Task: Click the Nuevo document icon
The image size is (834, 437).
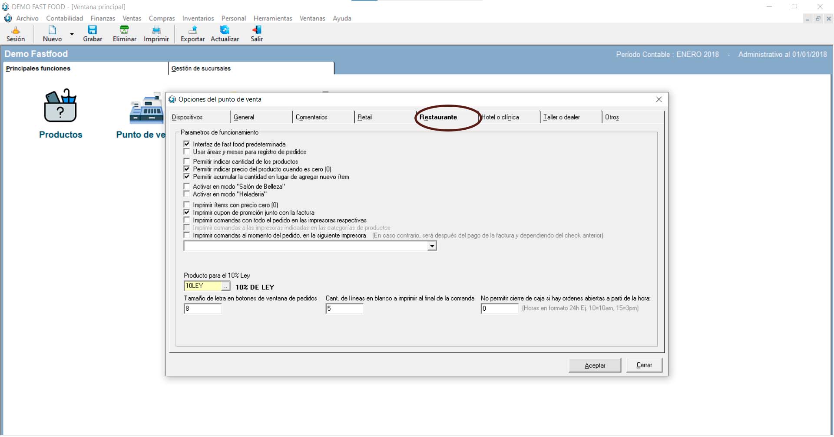Action: (x=52, y=30)
